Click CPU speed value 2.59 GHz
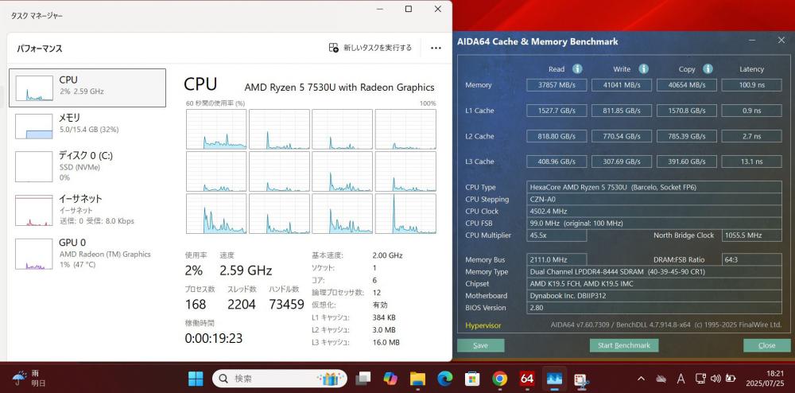 tap(246, 270)
